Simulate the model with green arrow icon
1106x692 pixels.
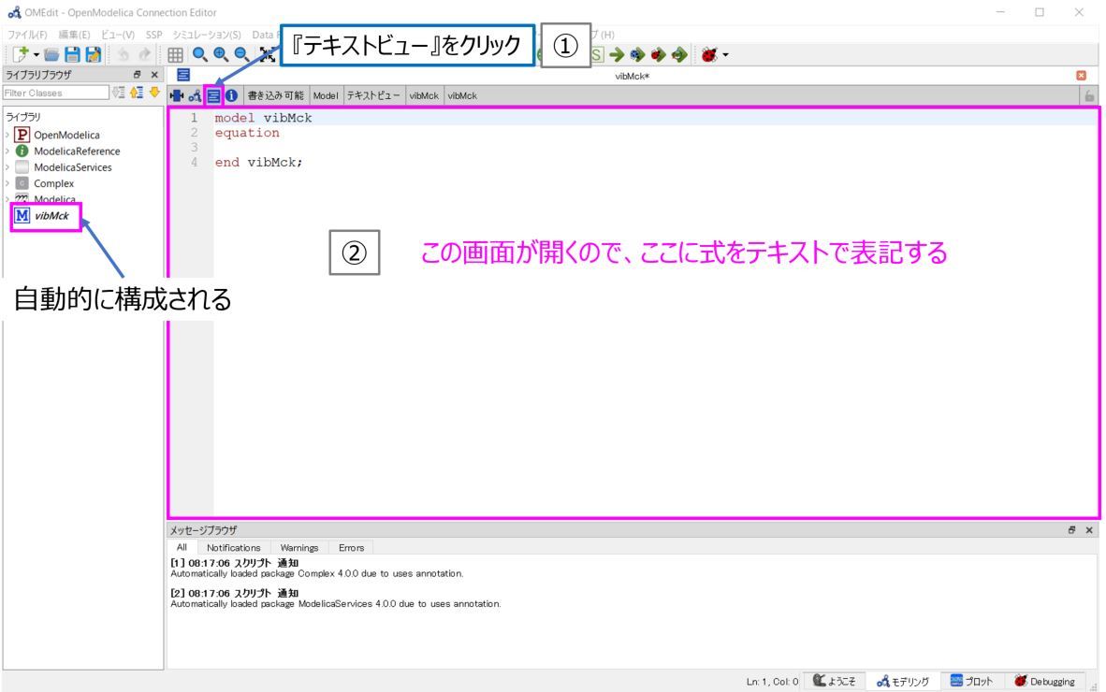tap(618, 53)
